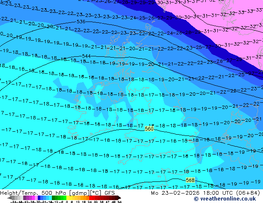263x203 pixels.
Task: Click the 544 height contour label
Action: 86,56
